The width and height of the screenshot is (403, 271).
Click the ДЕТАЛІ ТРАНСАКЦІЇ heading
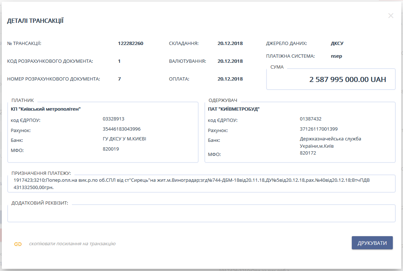[35, 21]
